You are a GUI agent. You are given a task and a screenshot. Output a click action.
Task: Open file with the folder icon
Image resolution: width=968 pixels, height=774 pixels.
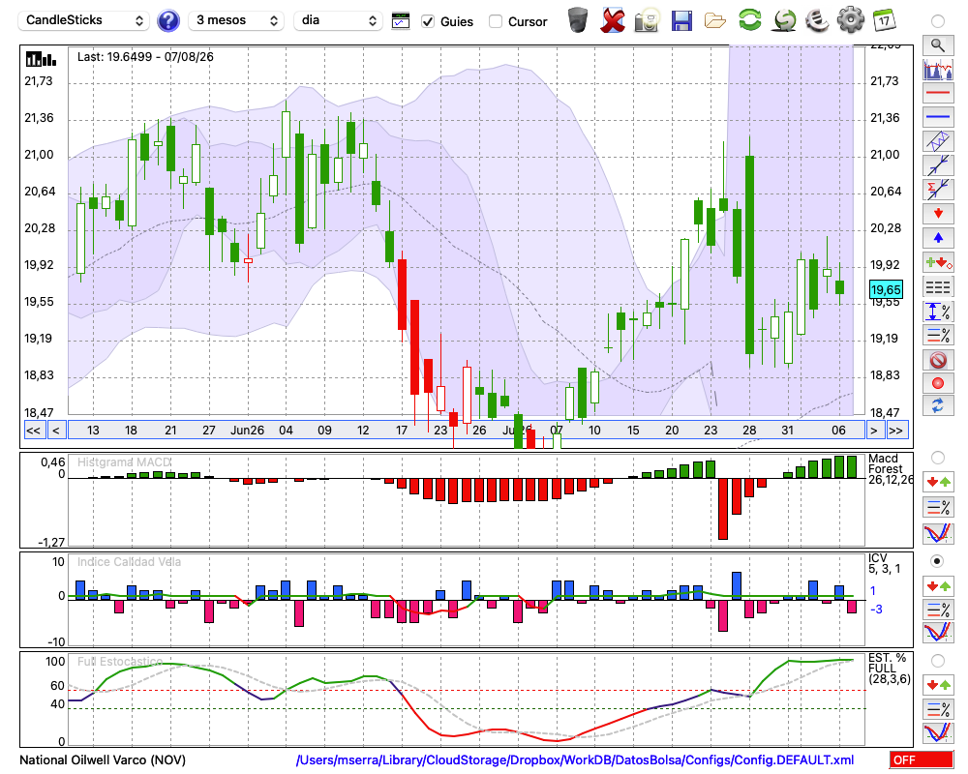[x=715, y=21]
